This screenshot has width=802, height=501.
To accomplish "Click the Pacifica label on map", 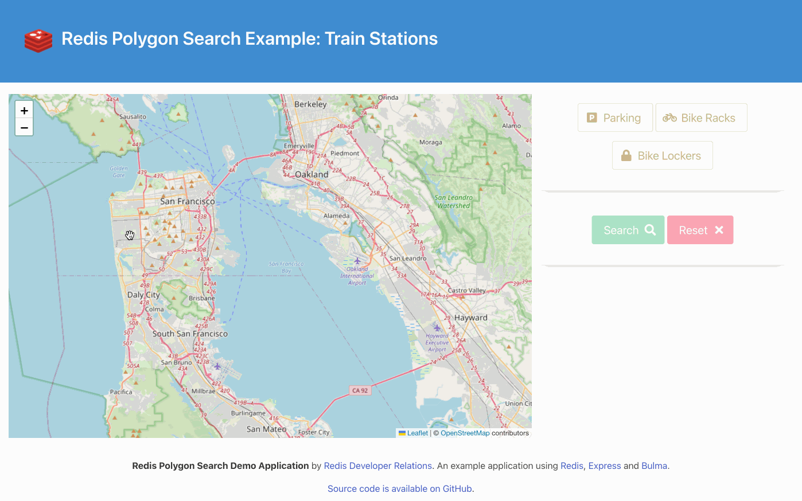I will tap(121, 392).
